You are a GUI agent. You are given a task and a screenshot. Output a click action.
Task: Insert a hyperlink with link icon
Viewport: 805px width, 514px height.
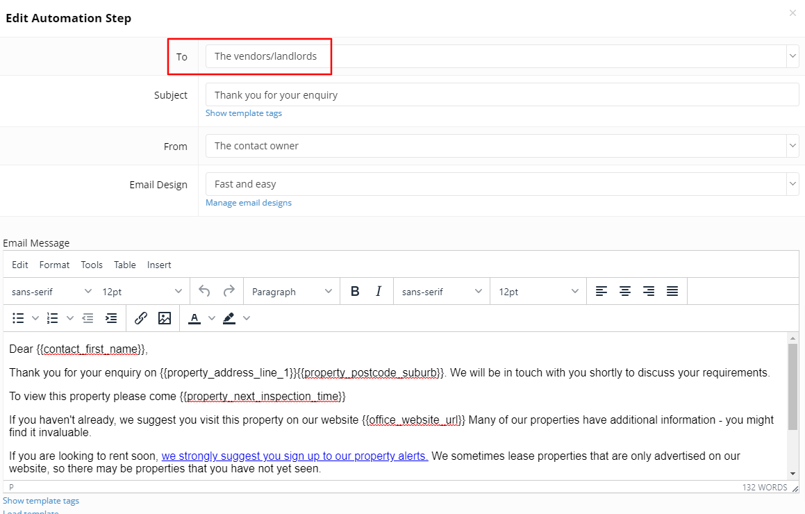141,318
